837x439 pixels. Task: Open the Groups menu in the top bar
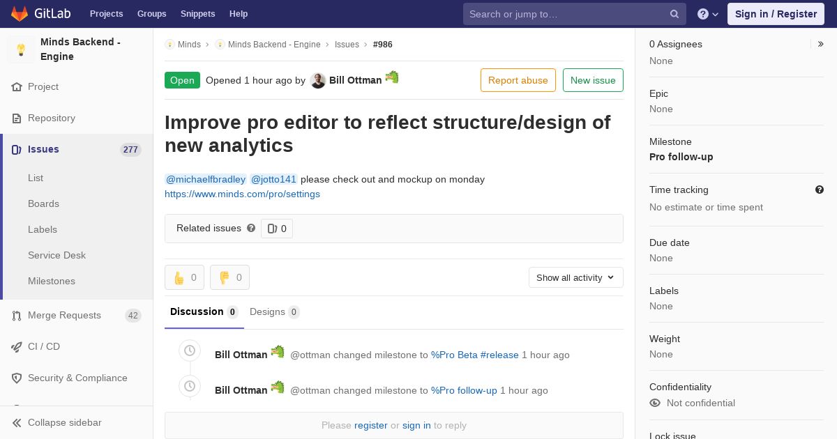tap(151, 14)
